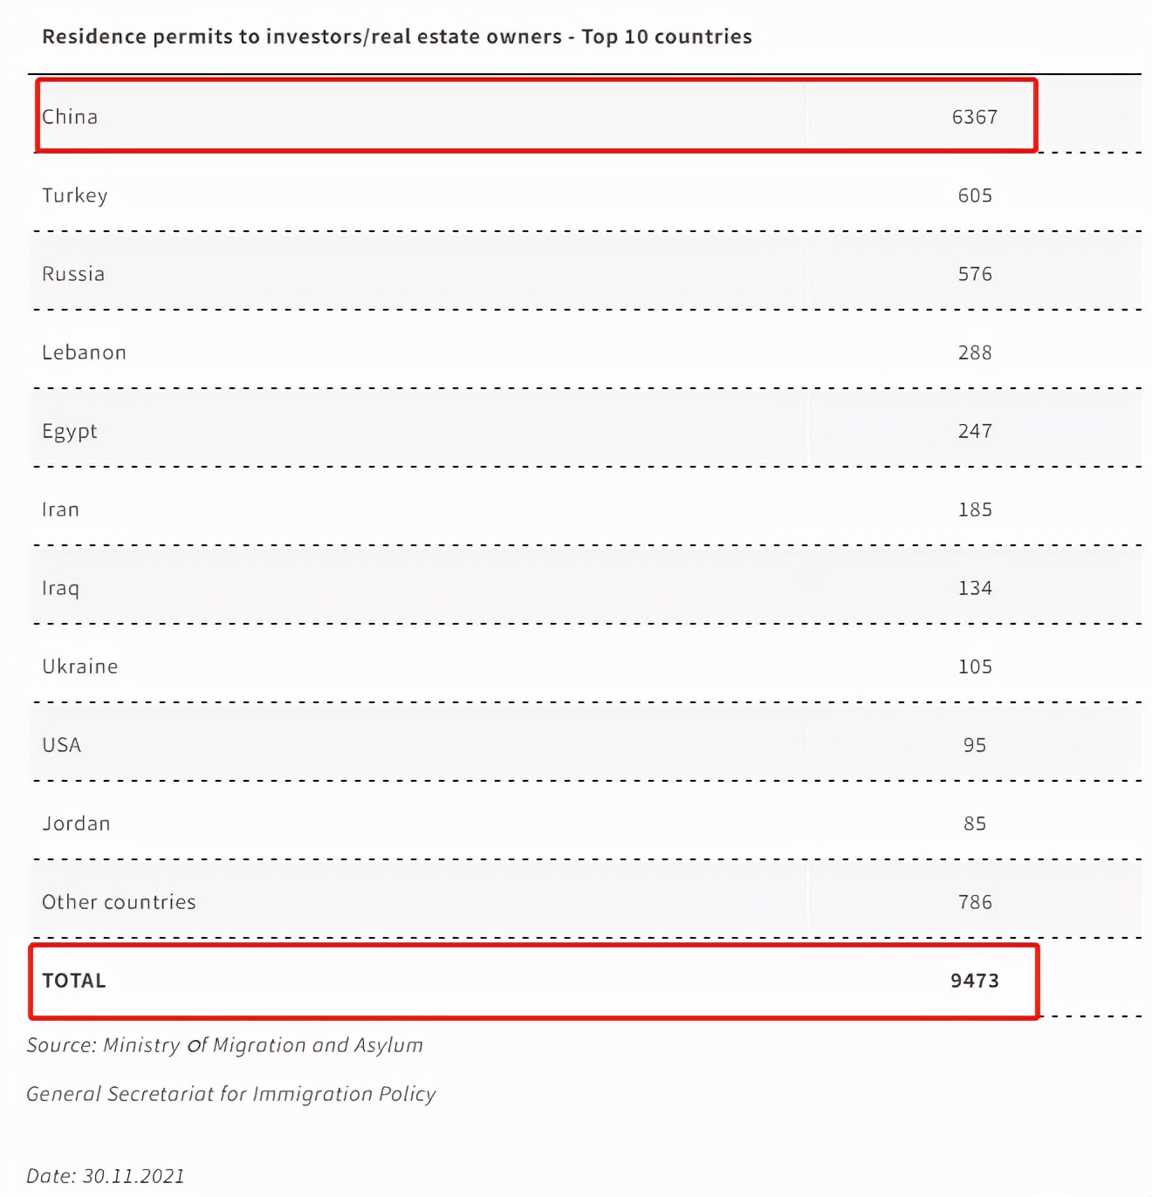This screenshot has height=1197, width=1152.
Task: Click the Date 30.11.2021 text
Action: (106, 1176)
